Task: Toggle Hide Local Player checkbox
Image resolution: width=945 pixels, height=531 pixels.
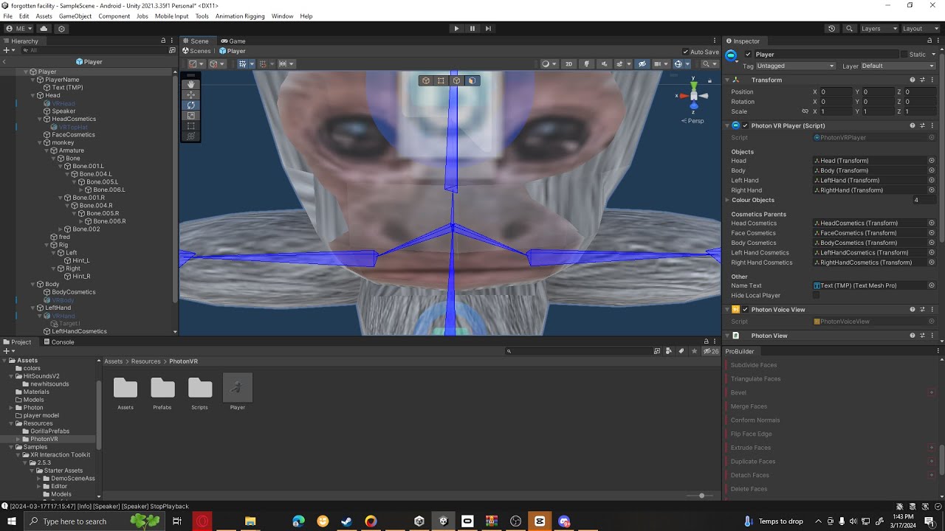Action: pyautogui.click(x=817, y=295)
